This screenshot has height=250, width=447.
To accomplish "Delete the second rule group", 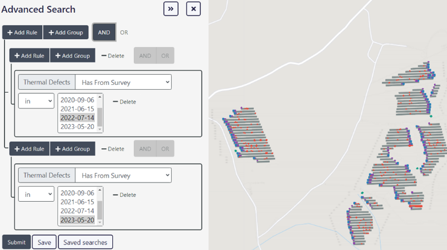I will [113, 149].
